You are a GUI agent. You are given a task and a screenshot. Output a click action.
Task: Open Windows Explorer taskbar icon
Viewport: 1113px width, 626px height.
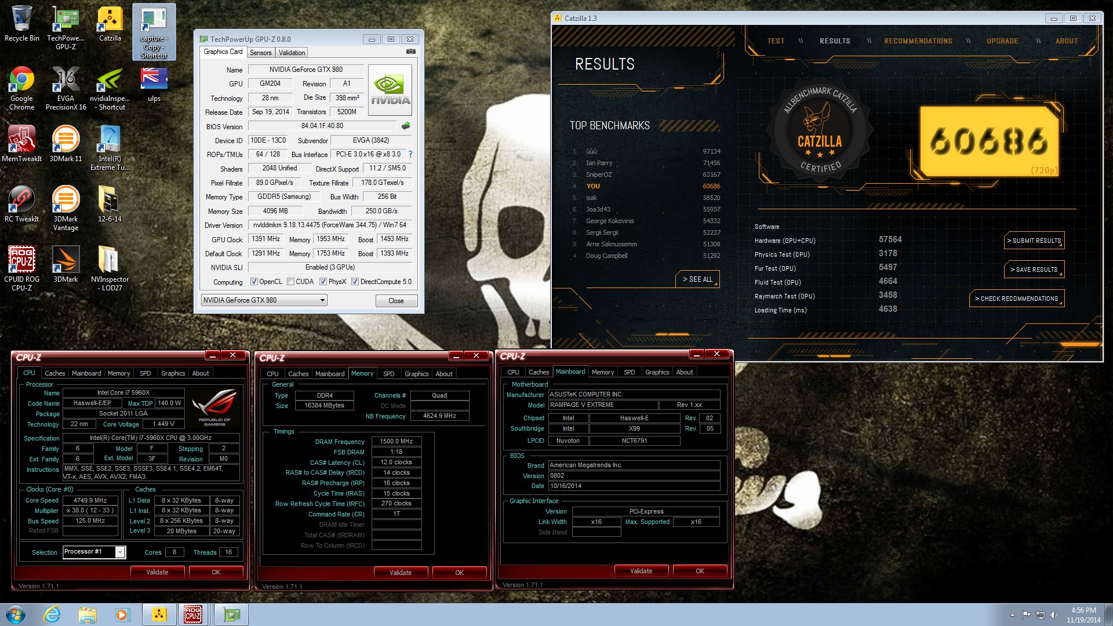(87, 614)
